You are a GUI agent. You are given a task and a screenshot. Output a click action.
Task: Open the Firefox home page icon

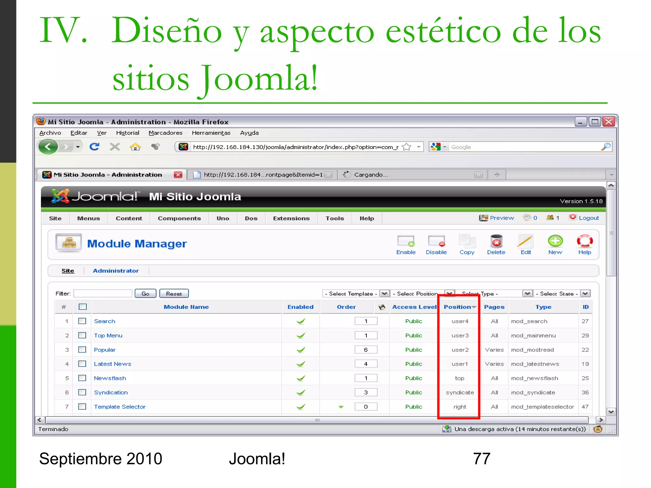tap(135, 146)
